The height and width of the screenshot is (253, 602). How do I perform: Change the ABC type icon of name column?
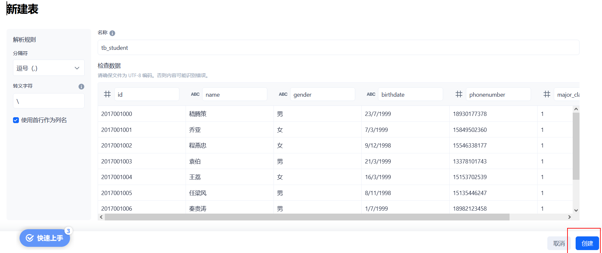coord(195,94)
